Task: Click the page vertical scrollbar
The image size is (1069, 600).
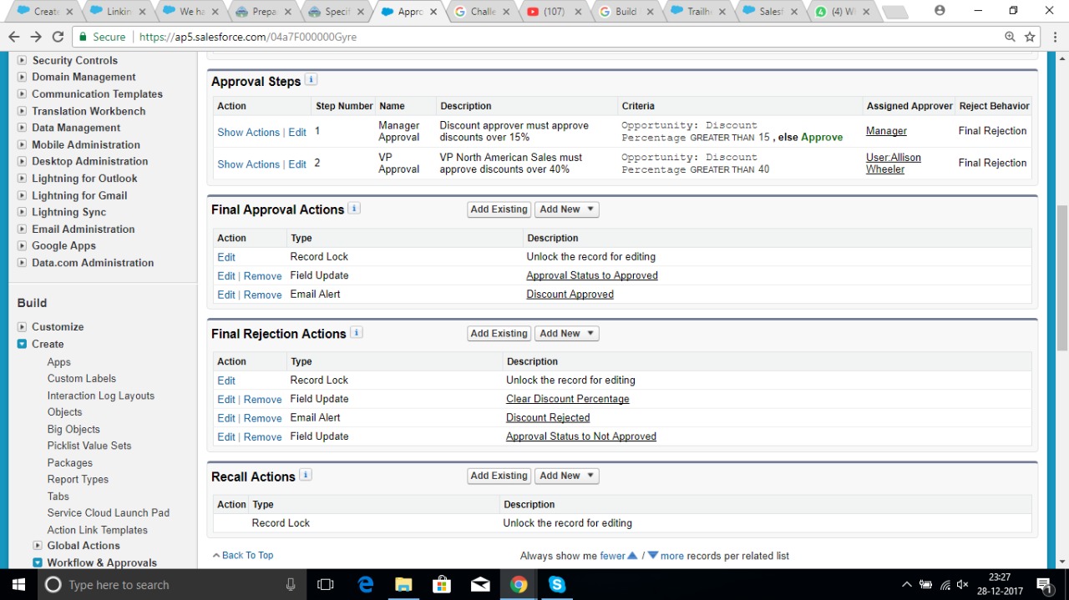Action: coord(1062,277)
